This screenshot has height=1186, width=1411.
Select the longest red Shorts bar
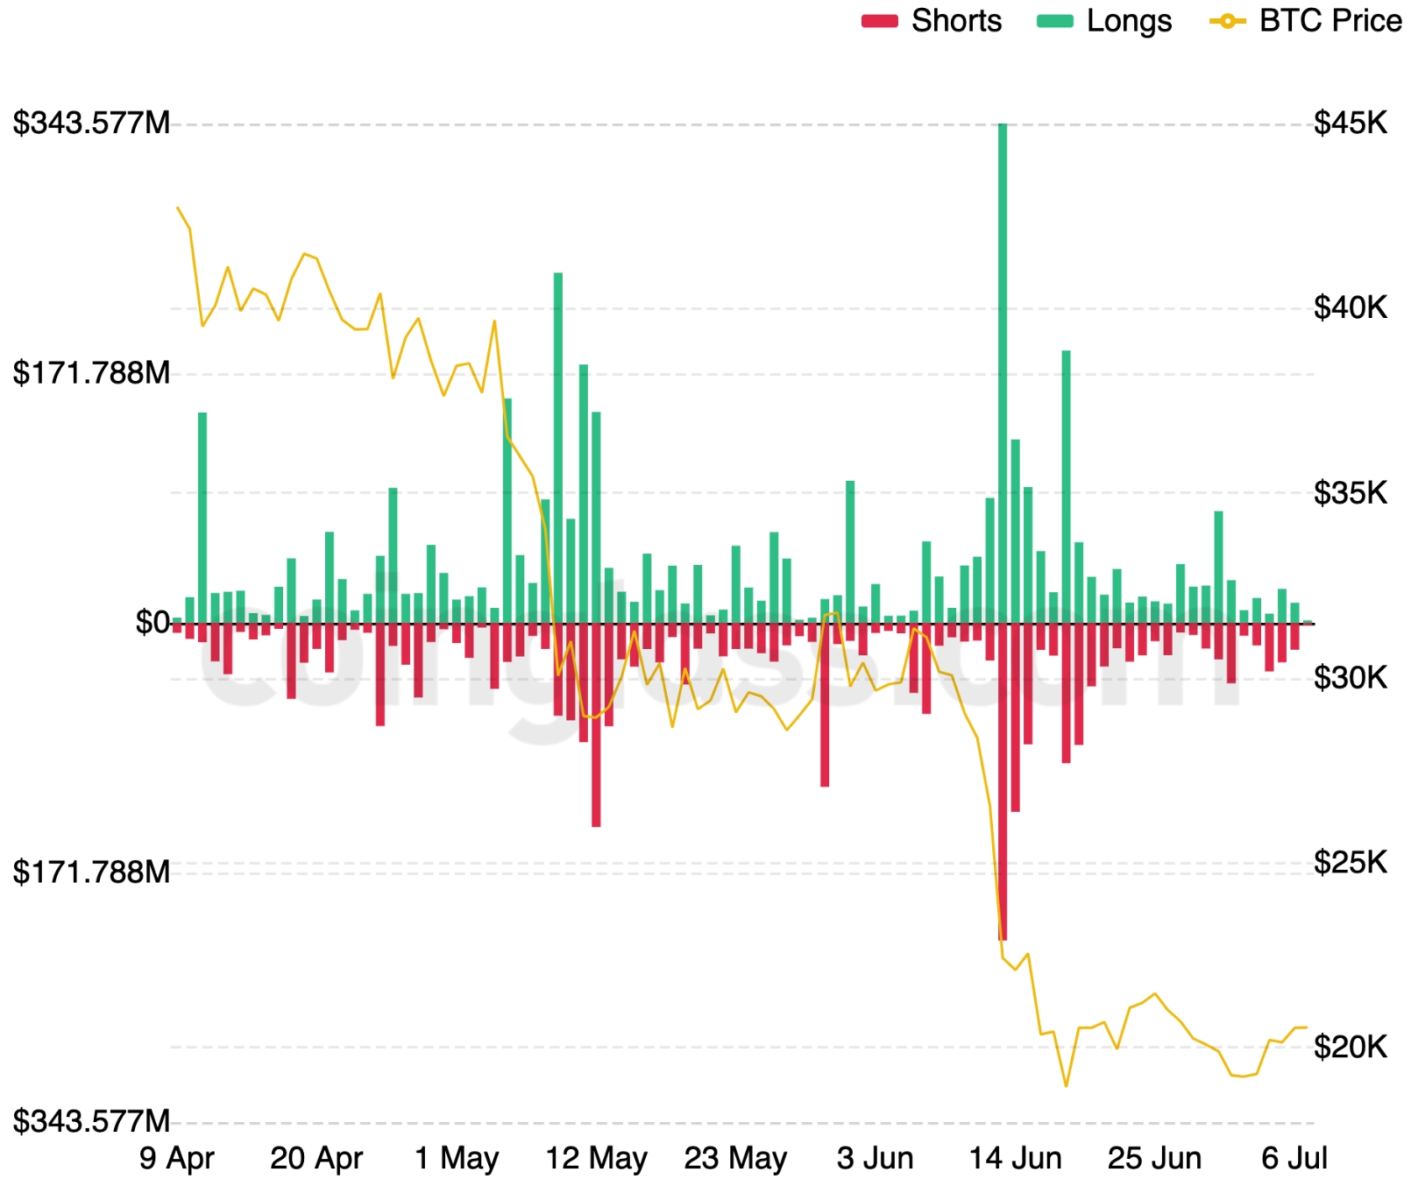(x=1003, y=782)
